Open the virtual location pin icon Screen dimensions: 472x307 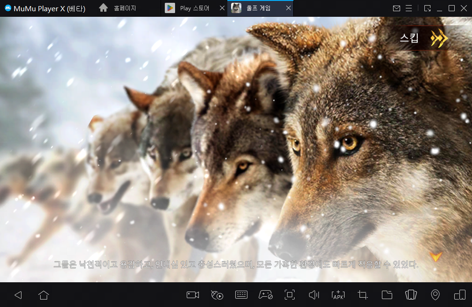pyautogui.click(x=435, y=295)
